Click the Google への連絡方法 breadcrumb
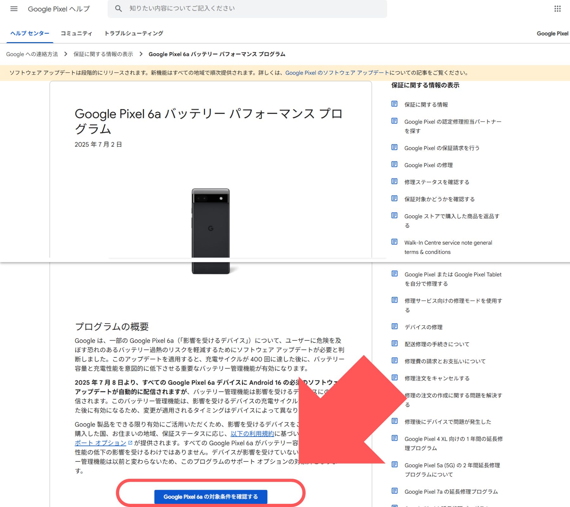The image size is (570, 507). 32,54
